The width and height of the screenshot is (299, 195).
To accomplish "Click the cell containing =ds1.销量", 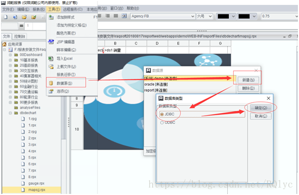I will [115, 50].
